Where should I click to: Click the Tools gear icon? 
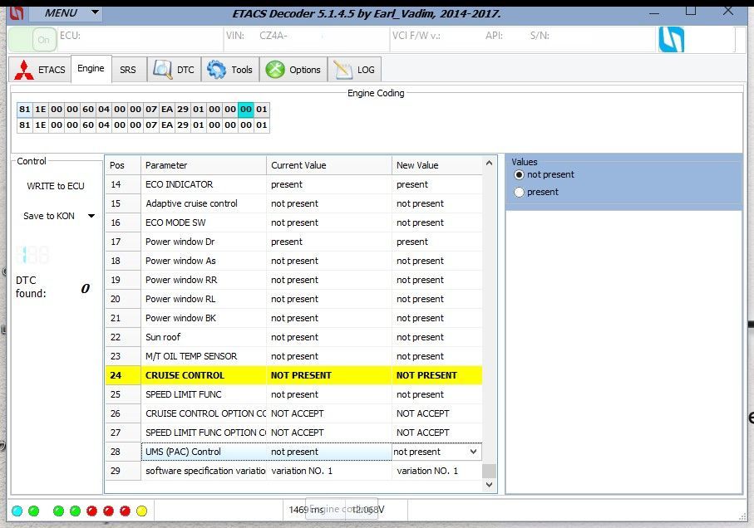click(217, 70)
